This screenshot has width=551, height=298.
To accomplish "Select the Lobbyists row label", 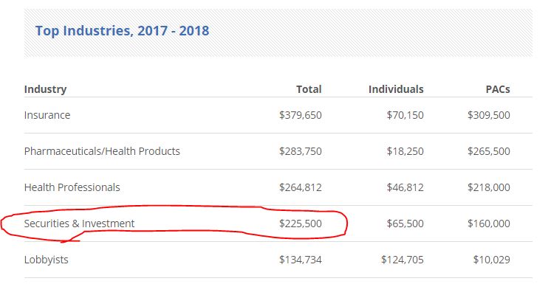I will pyautogui.click(x=47, y=260).
